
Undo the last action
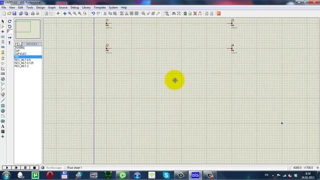93,13
